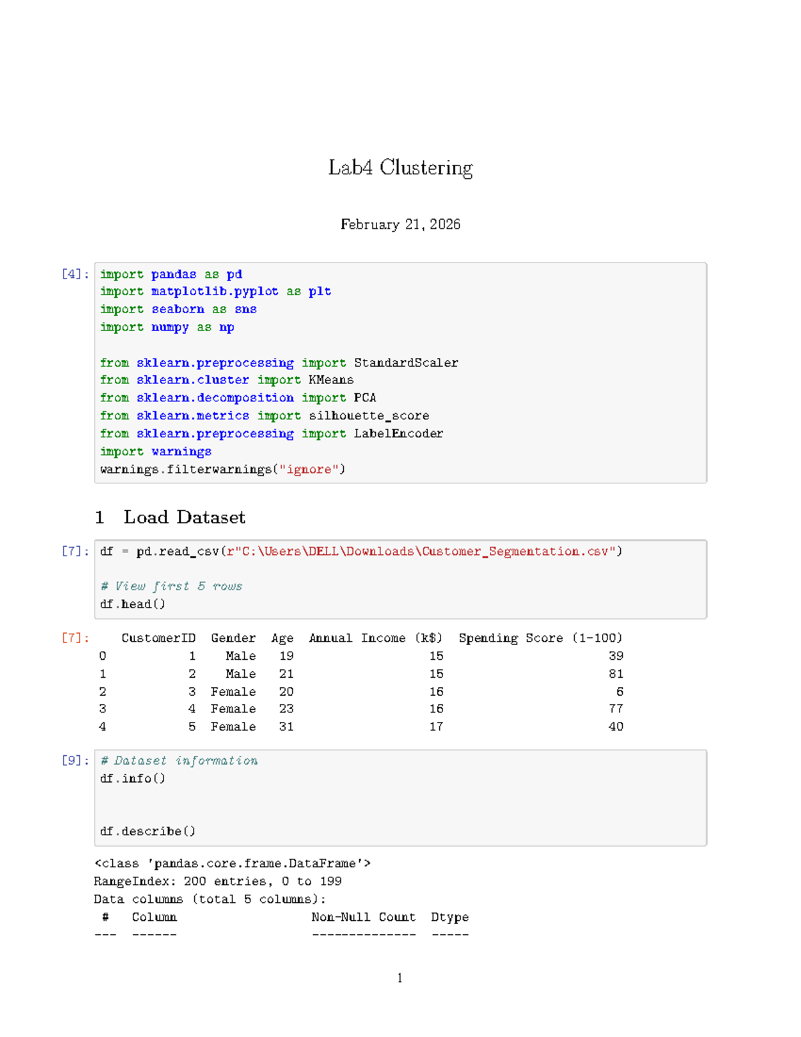Screen dimensions: 801x1037
Task: Click the '# Dataset information' comment
Action: (179, 761)
